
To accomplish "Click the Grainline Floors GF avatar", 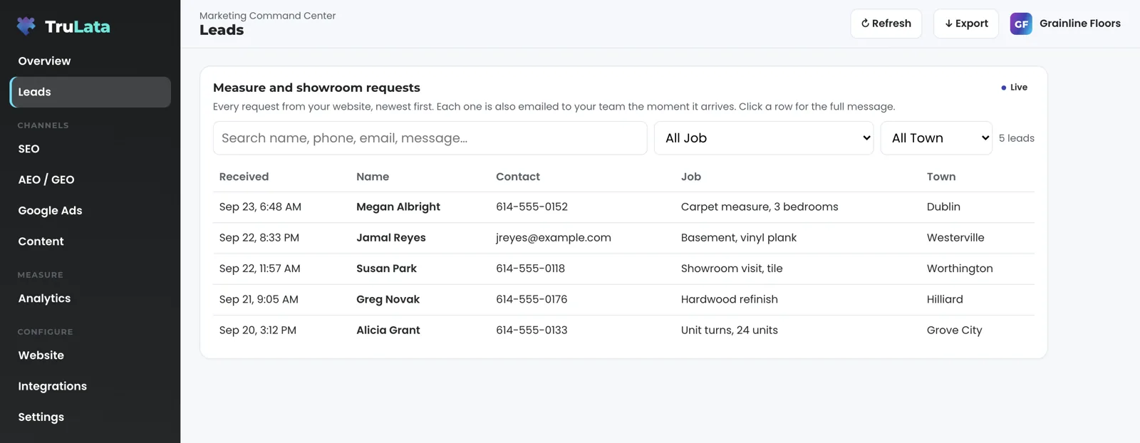I will coord(1021,24).
